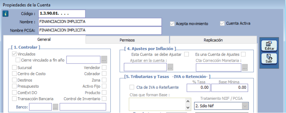
Task: Check the Activo Fijo box
Action: coord(104,86)
